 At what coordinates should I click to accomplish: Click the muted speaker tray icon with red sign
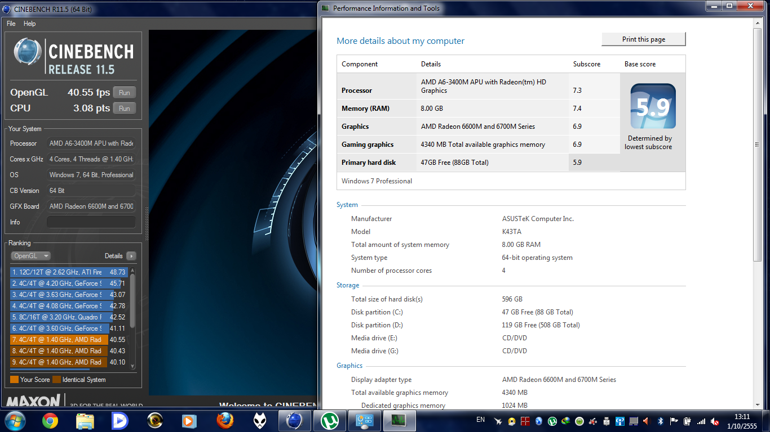715,421
